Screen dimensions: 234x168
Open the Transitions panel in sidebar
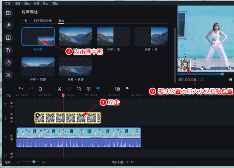[8, 37]
